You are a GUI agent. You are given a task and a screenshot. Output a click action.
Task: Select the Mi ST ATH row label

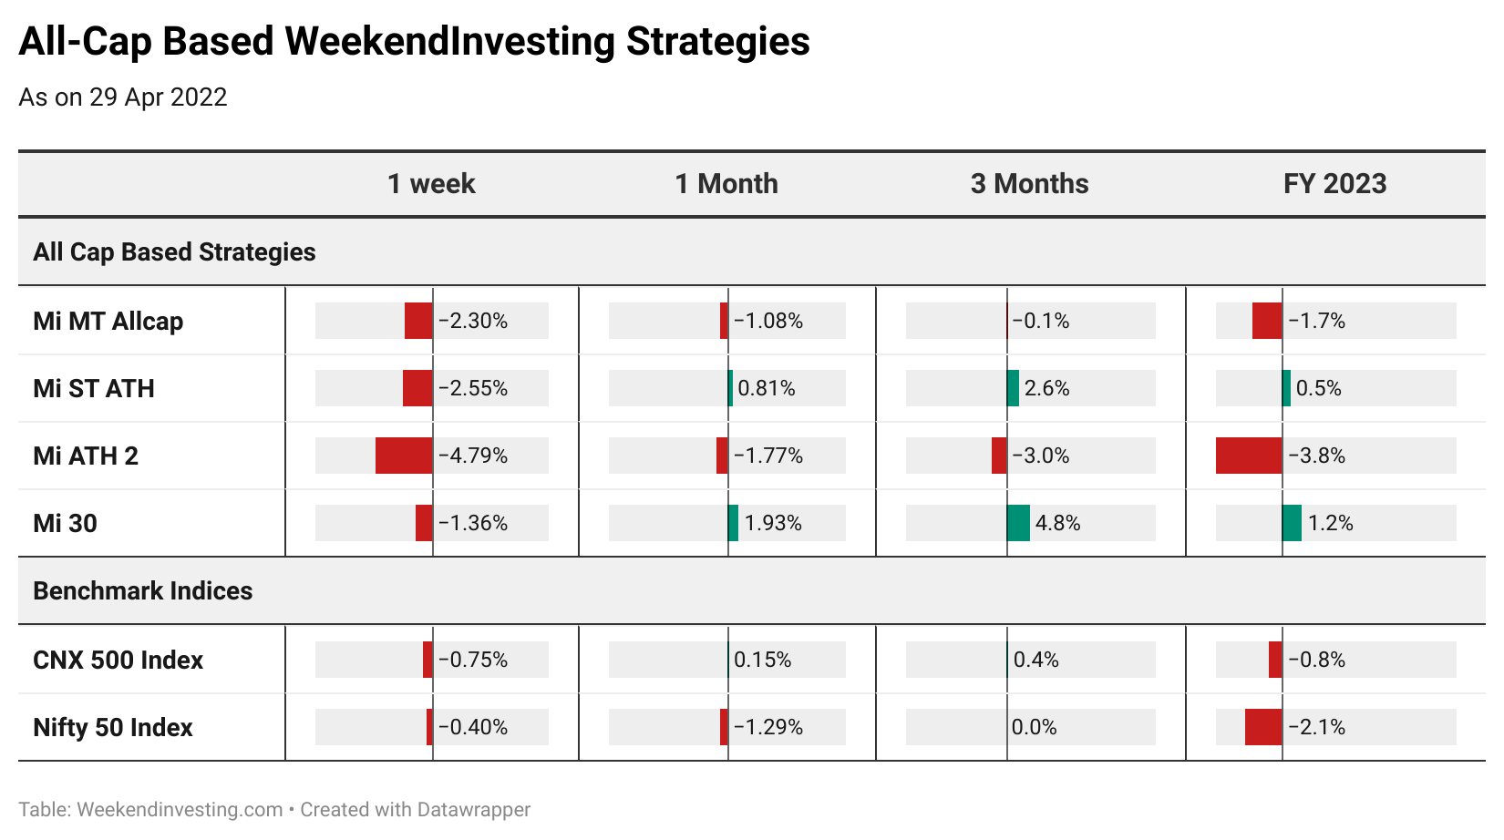(x=94, y=389)
